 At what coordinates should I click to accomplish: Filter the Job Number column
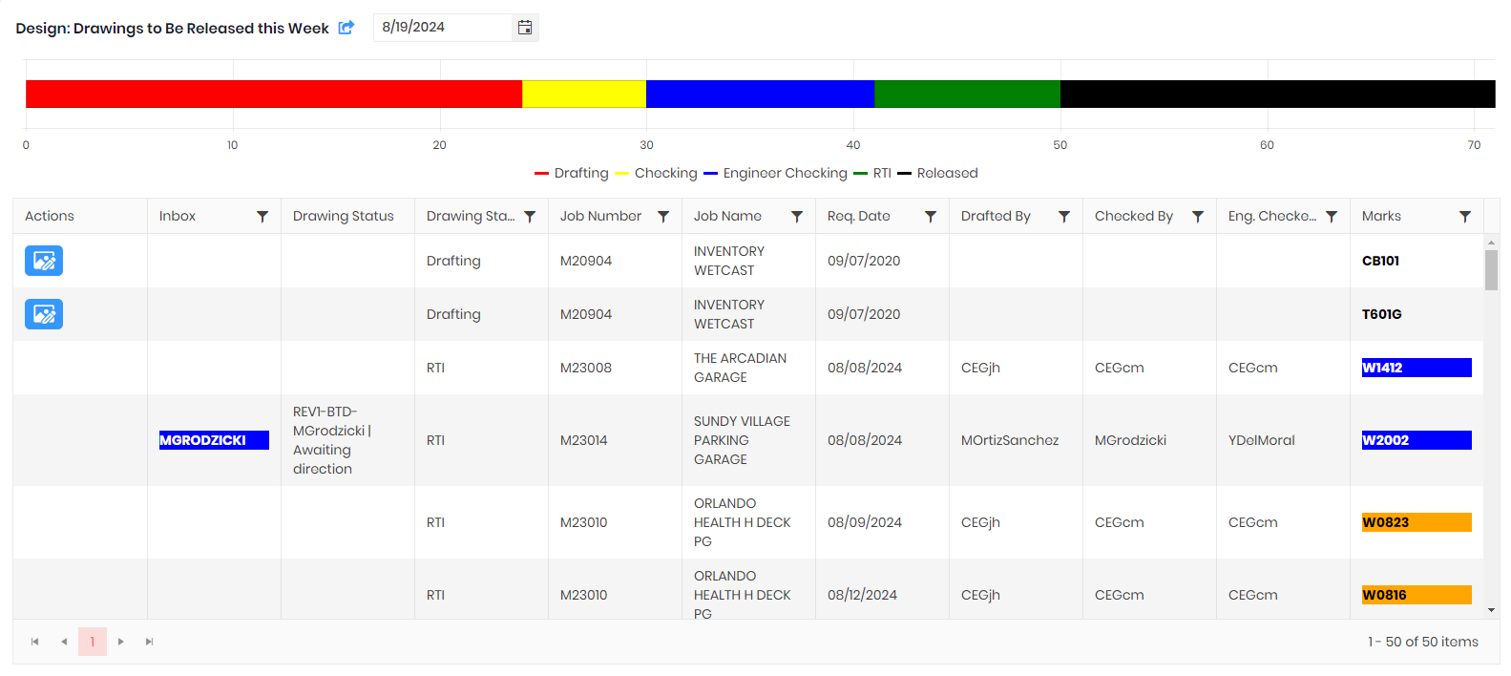tap(663, 217)
